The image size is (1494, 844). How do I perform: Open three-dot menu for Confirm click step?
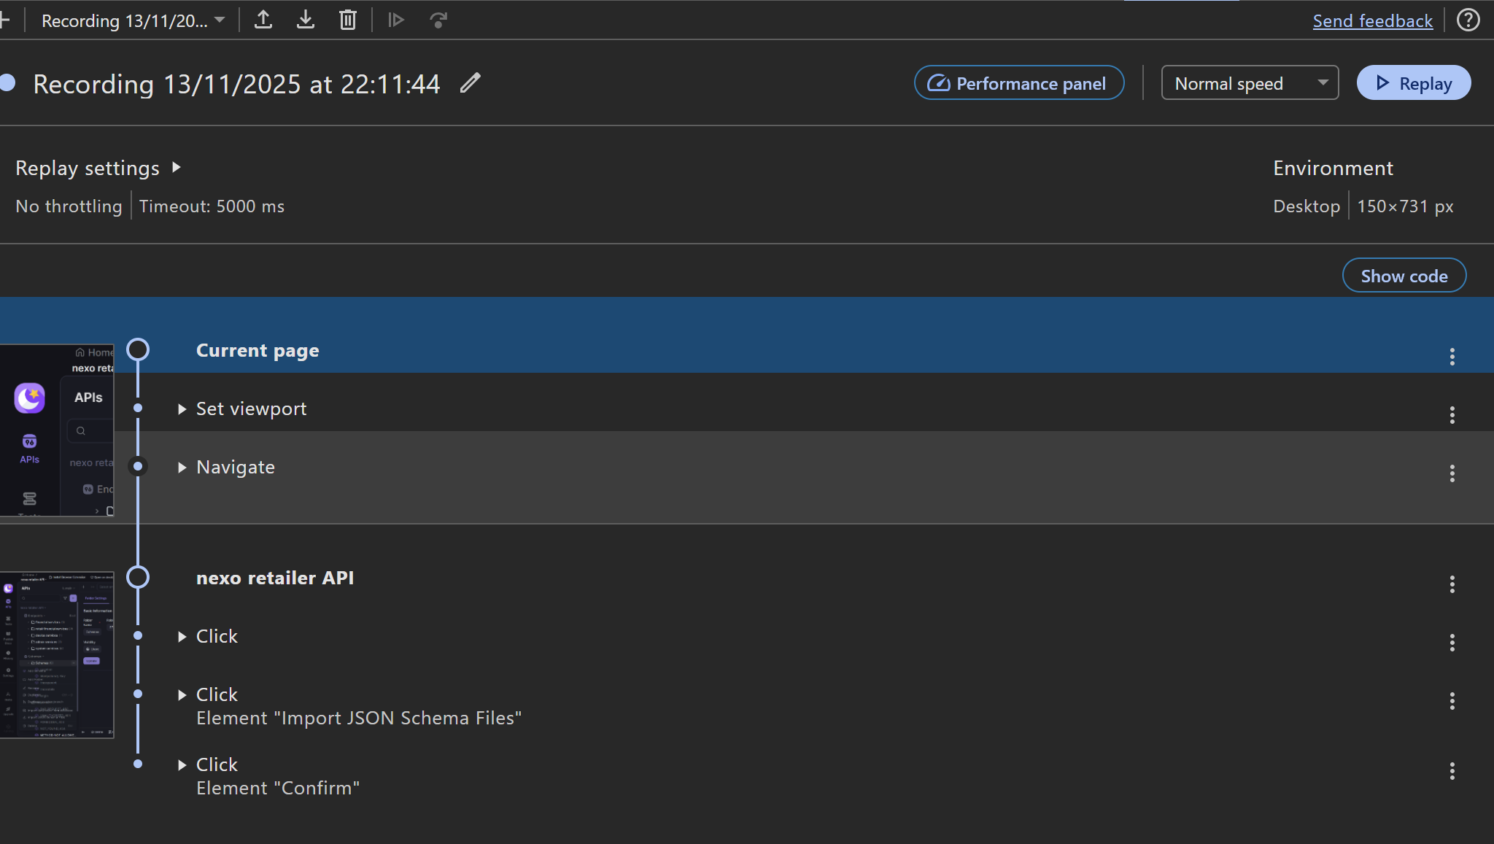pyautogui.click(x=1452, y=771)
